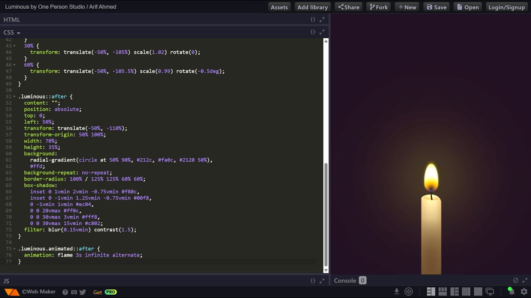This screenshot has height=298, width=531.
Task: Open the creation in CodePen
Action: click(x=409, y=292)
